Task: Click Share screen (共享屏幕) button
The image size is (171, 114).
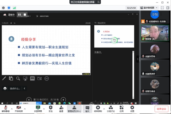Action: click(x=38, y=109)
